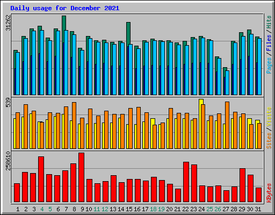Click day label 8 on the x-axis
The image size is (275, 215).
(74, 209)
